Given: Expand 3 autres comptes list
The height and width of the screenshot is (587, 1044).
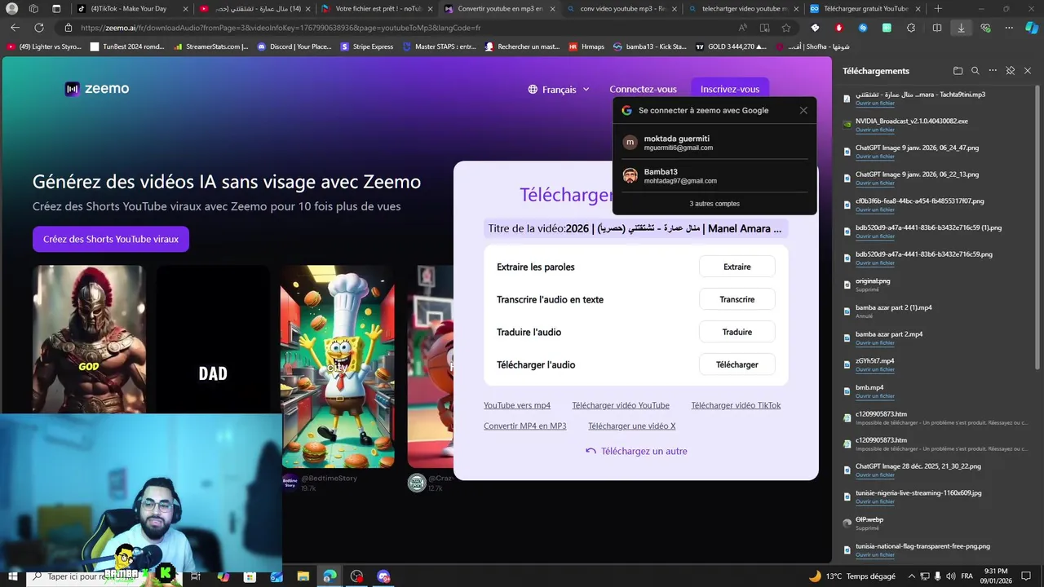Looking at the screenshot, I should [x=714, y=204].
